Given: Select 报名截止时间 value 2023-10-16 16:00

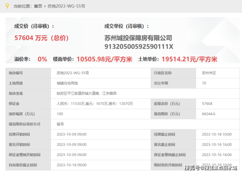Looking at the screenshot, I should click(x=217, y=145).
